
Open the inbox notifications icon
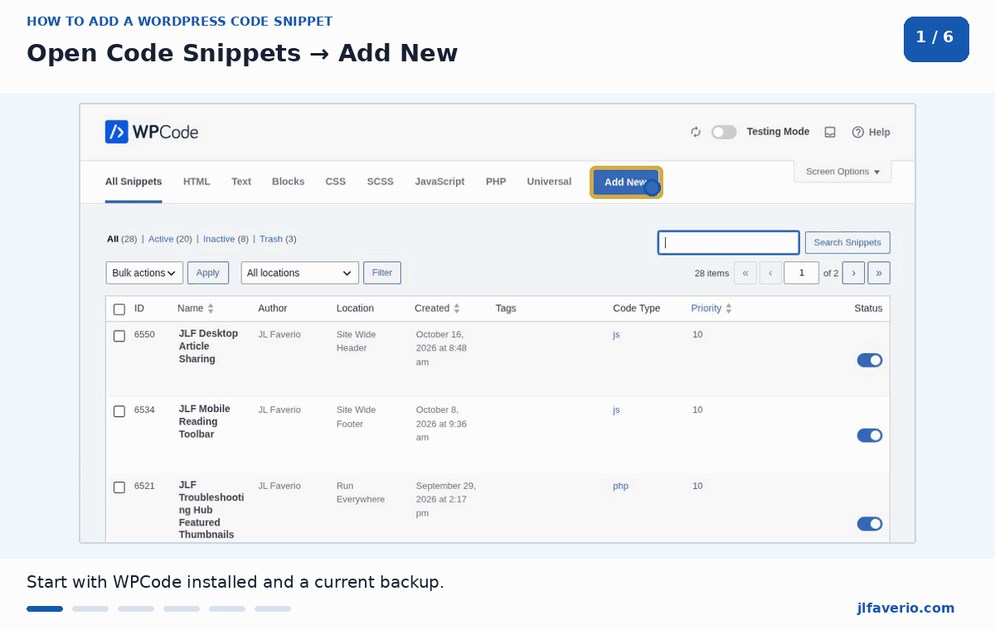830,132
